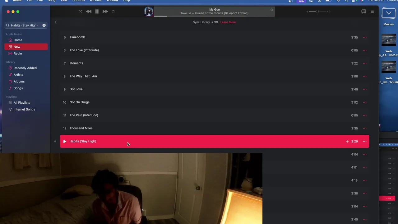Open Artists in the library
The image size is (398, 224).
coord(26,75)
